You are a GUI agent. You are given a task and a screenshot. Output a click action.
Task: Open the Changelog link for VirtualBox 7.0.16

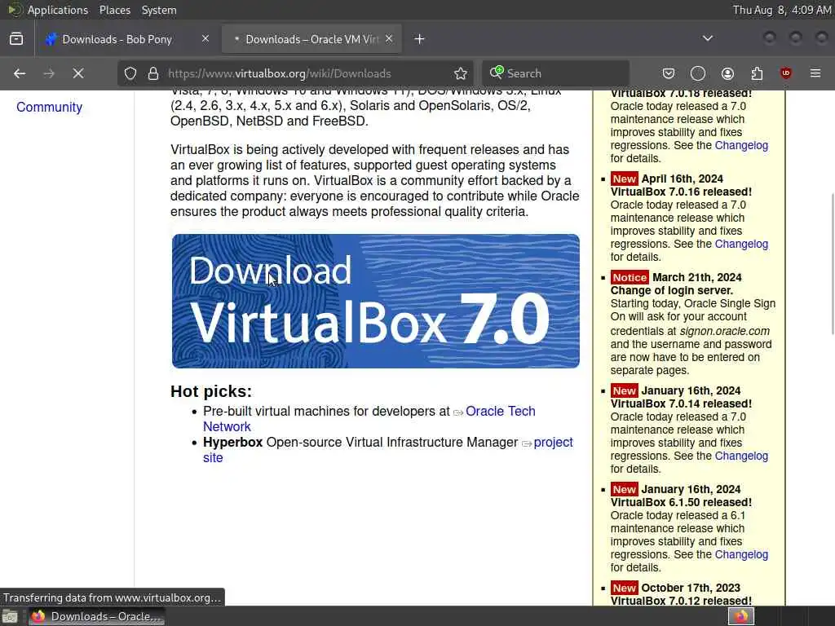[741, 244]
